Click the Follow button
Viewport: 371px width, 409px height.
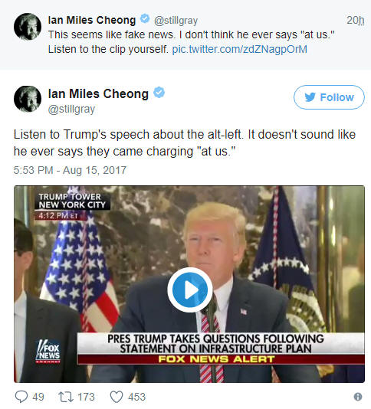(329, 97)
